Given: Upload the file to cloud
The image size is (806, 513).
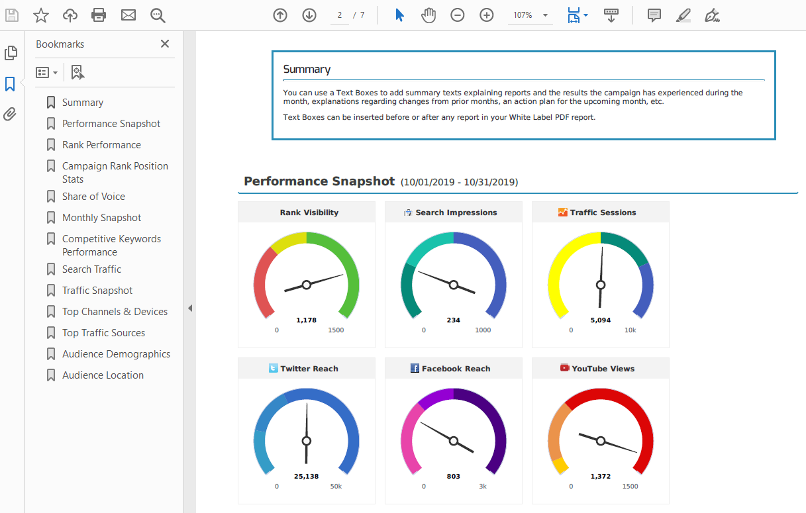Looking at the screenshot, I should click(x=70, y=15).
